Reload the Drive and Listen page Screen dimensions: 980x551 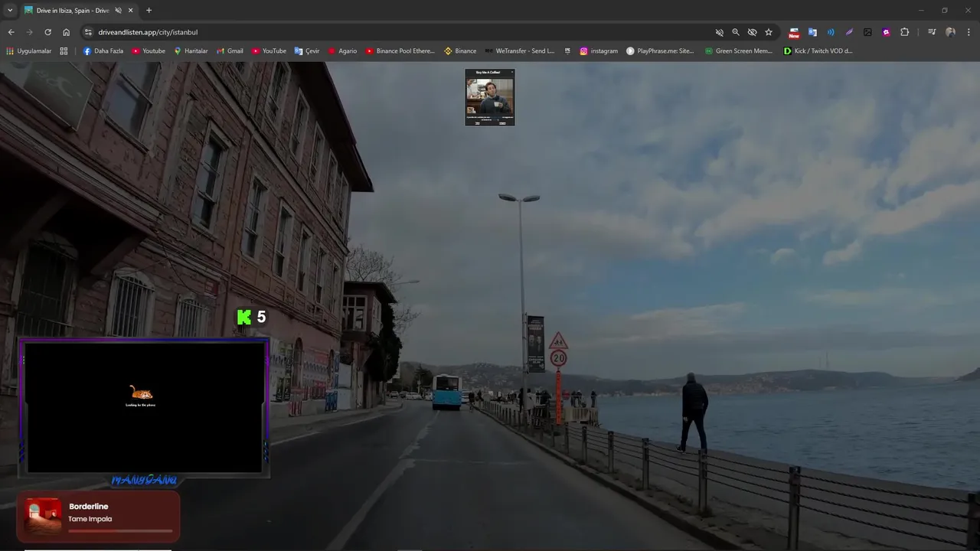[x=47, y=32]
